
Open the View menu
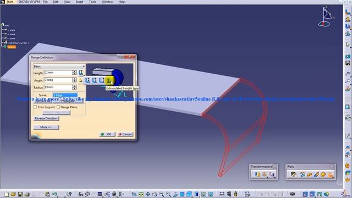pyautogui.click(x=67, y=2)
